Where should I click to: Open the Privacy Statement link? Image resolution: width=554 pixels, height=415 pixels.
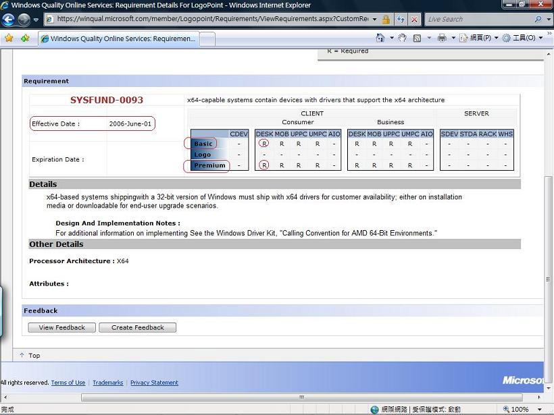point(155,383)
